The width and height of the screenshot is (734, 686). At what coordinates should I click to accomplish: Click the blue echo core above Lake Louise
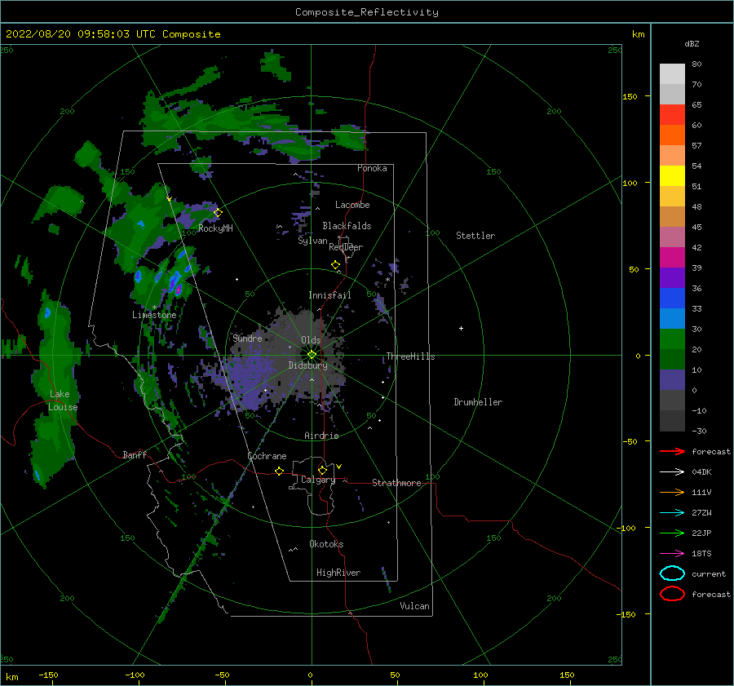coord(47,313)
